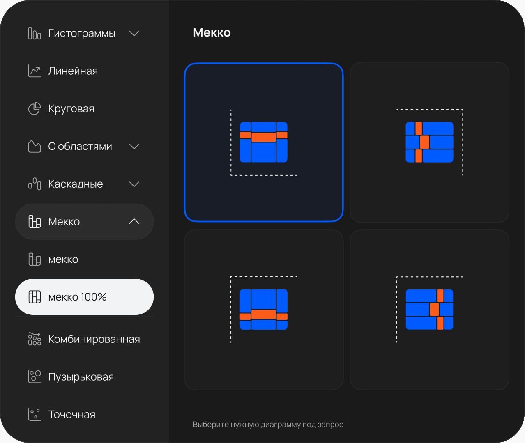Open the Линейная chart category
Image resolution: width=525 pixels, height=443 pixels.
(73, 71)
